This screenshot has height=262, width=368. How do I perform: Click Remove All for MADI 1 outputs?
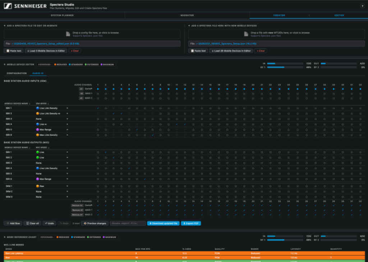click(77, 210)
